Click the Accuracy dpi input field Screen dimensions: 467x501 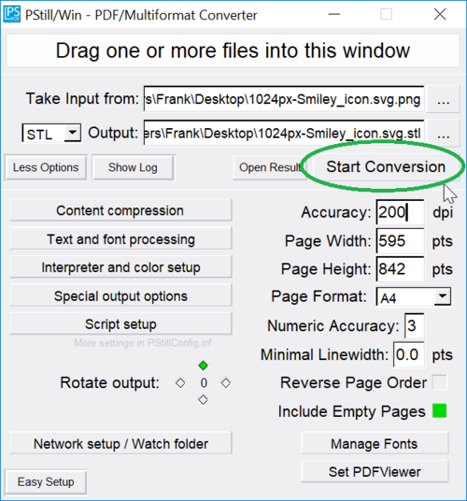(400, 212)
